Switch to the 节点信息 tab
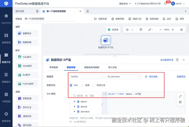Viewport: 189px width, 127px height. point(54,67)
